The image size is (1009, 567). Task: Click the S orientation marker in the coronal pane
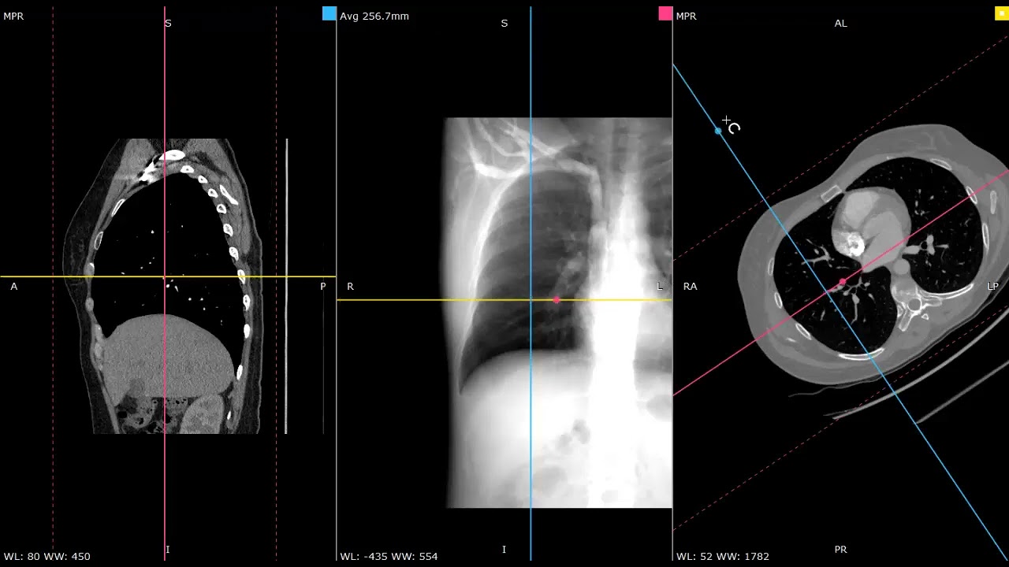point(504,24)
